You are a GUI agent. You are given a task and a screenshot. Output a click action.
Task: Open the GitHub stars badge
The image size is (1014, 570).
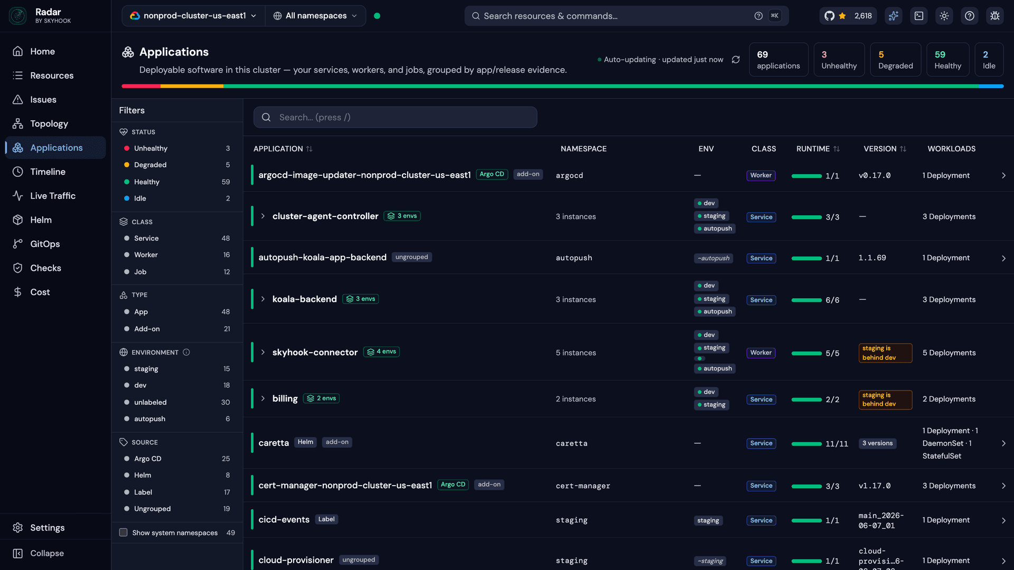(848, 16)
